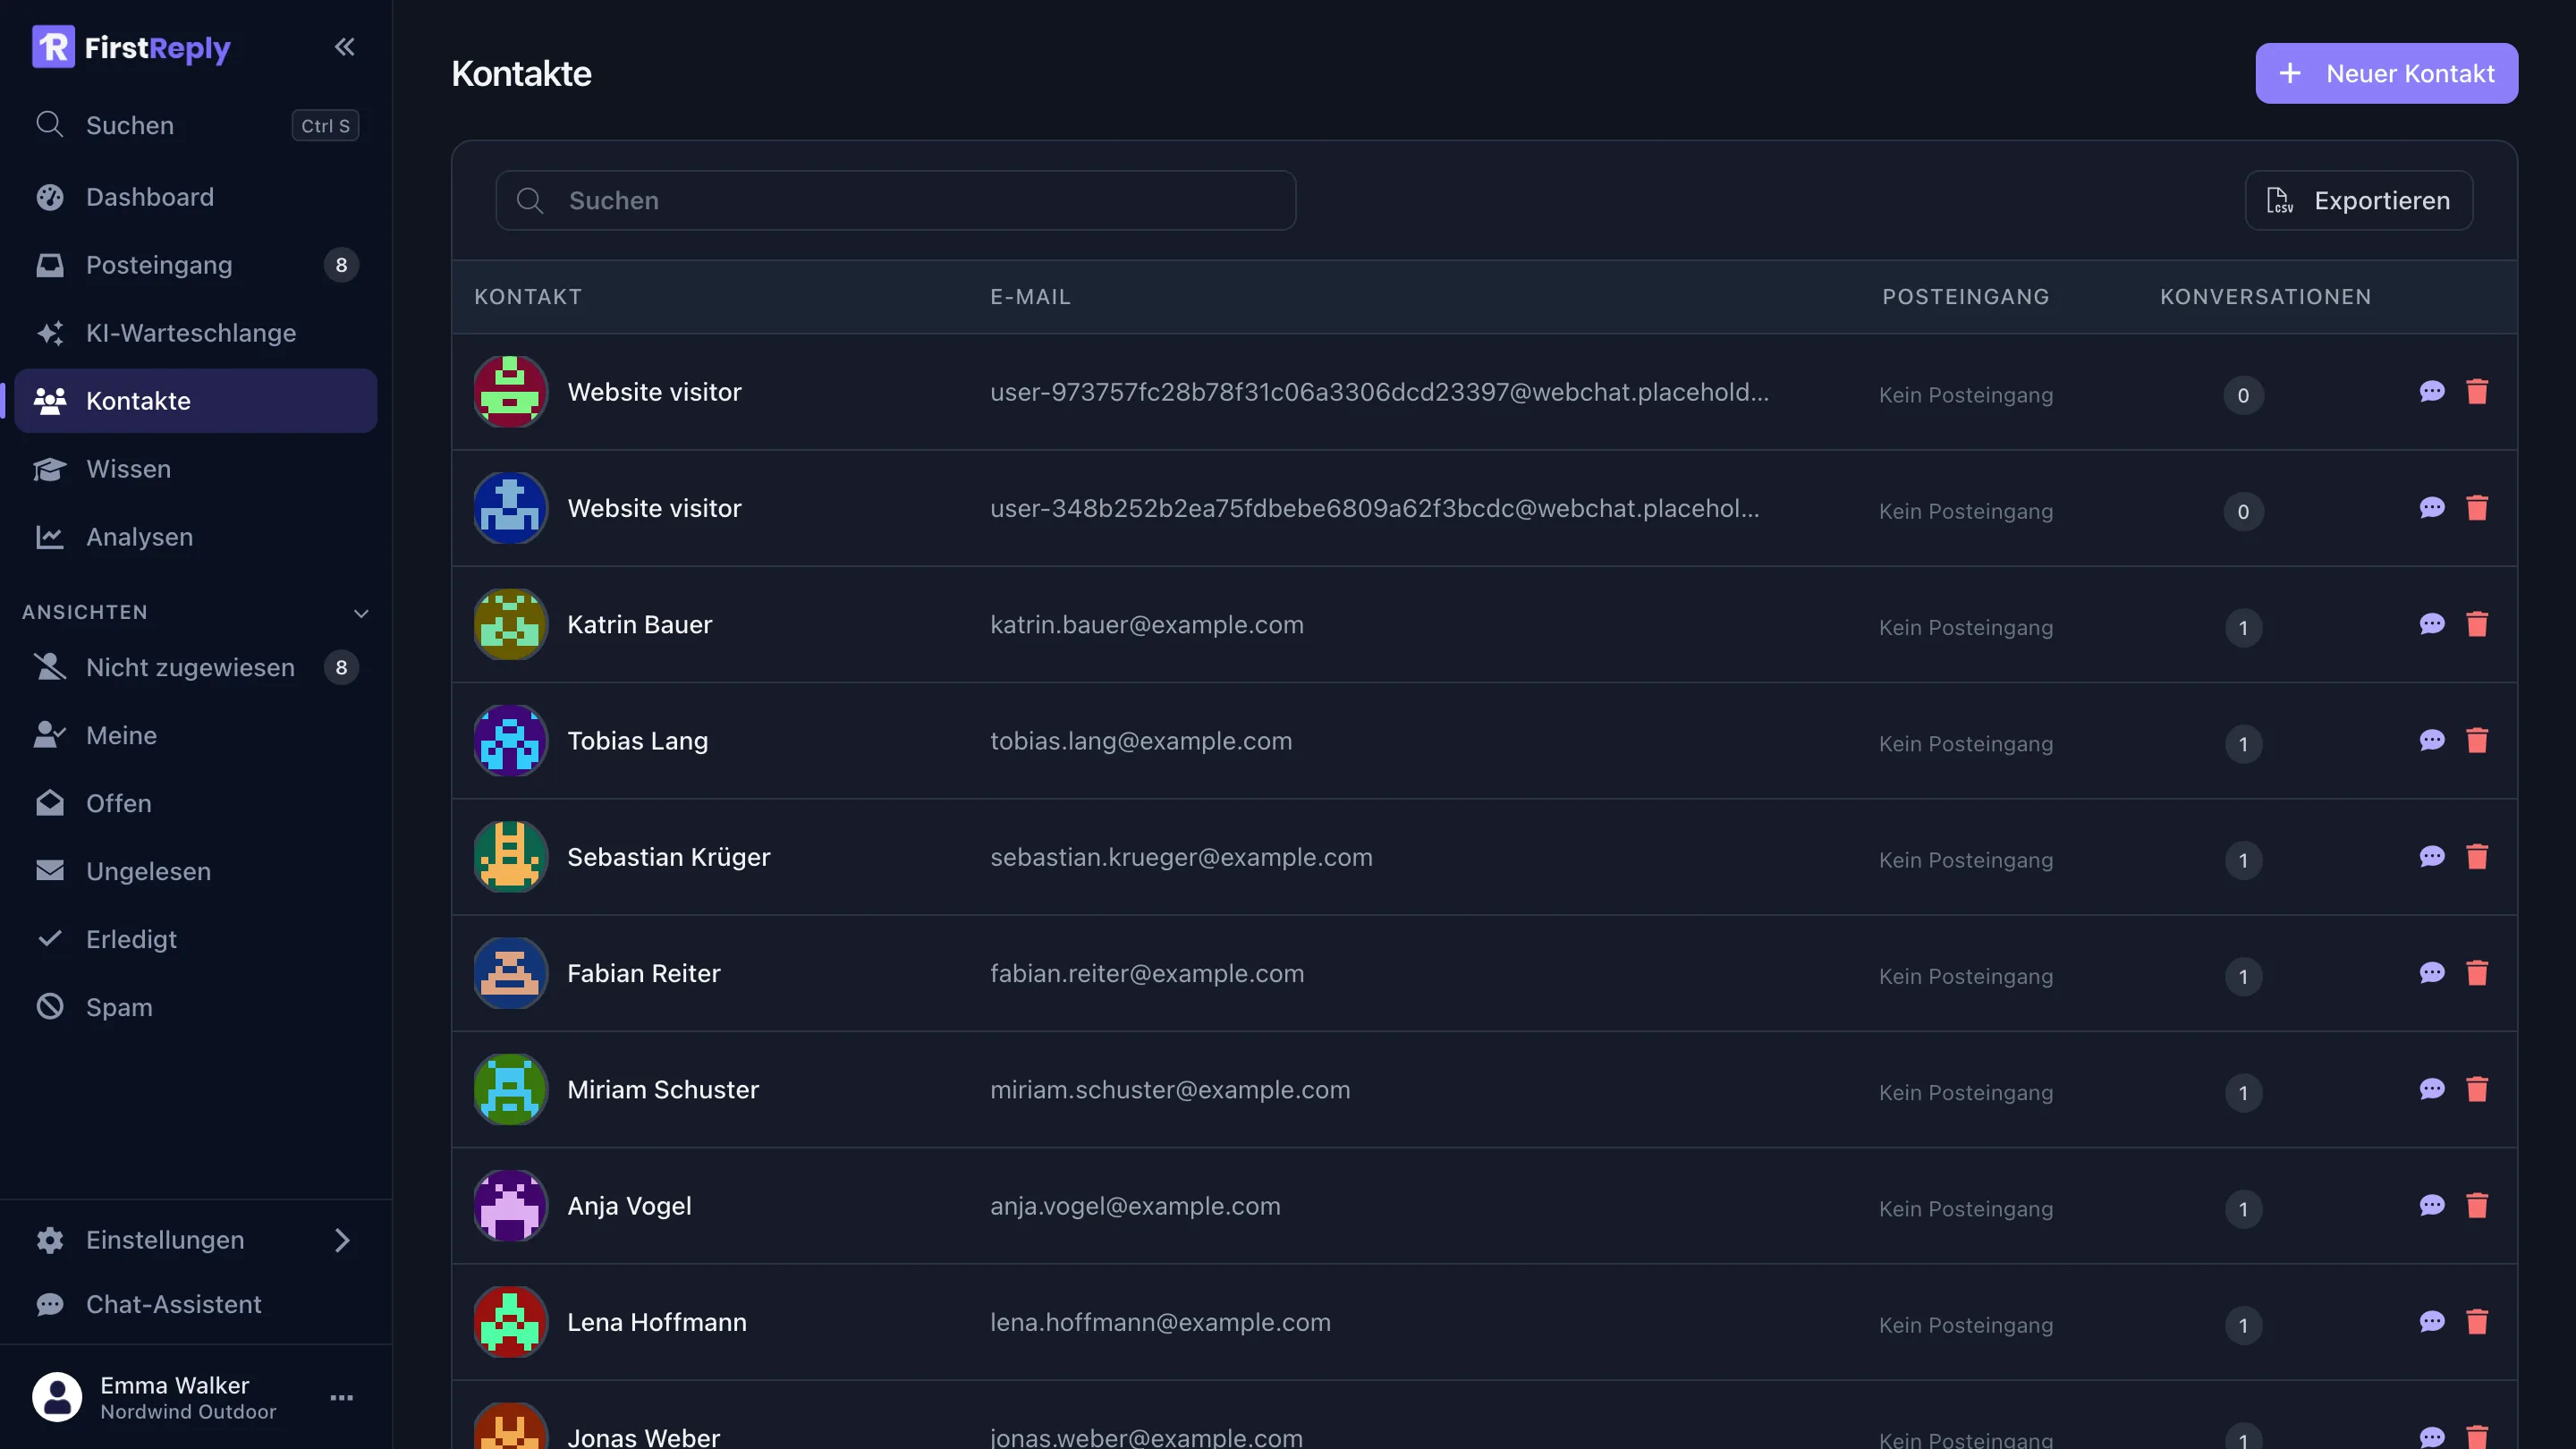Open user menu dots beside Emma Walker
The image size is (2576, 1449).
click(342, 1398)
